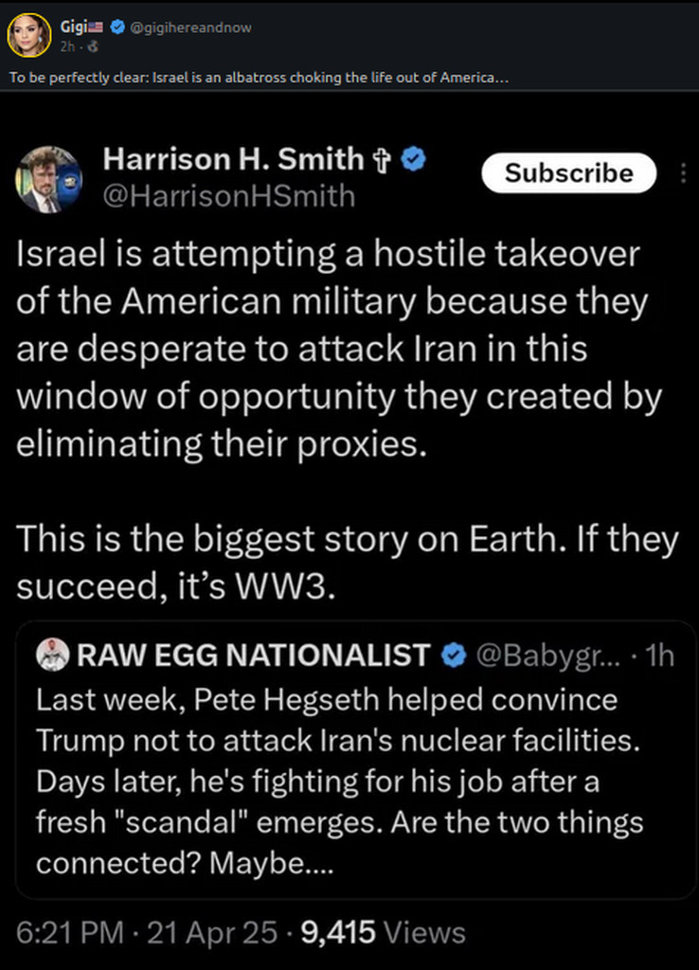Open the @HarrisonHSmith handle
Image resolution: width=699 pixels, height=970 pixels.
tap(228, 195)
